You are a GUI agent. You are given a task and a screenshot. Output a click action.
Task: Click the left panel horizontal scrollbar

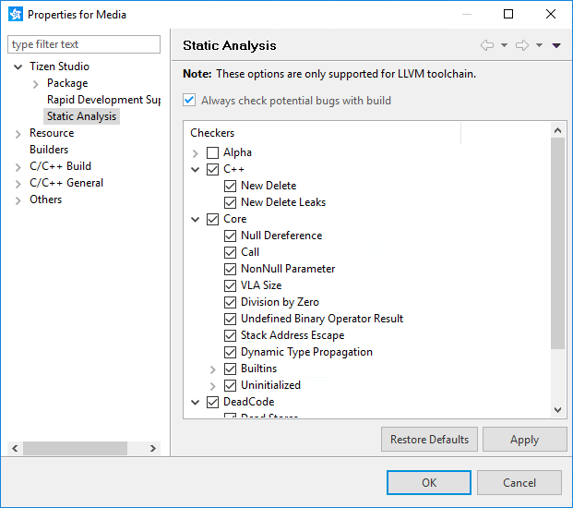point(74,448)
